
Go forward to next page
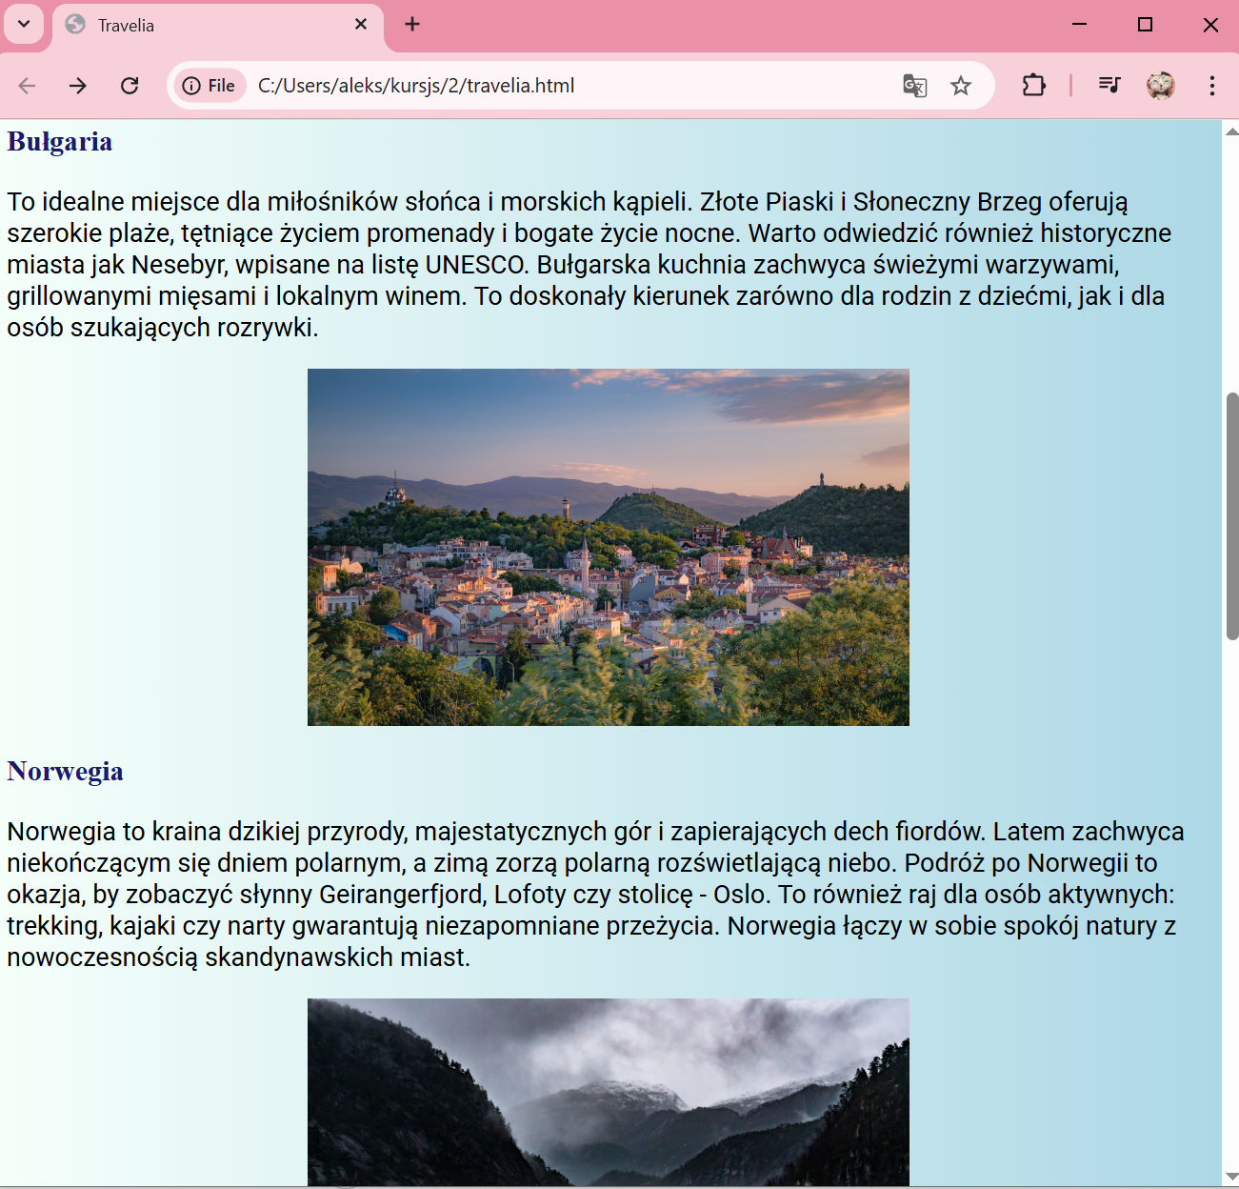coord(78,86)
